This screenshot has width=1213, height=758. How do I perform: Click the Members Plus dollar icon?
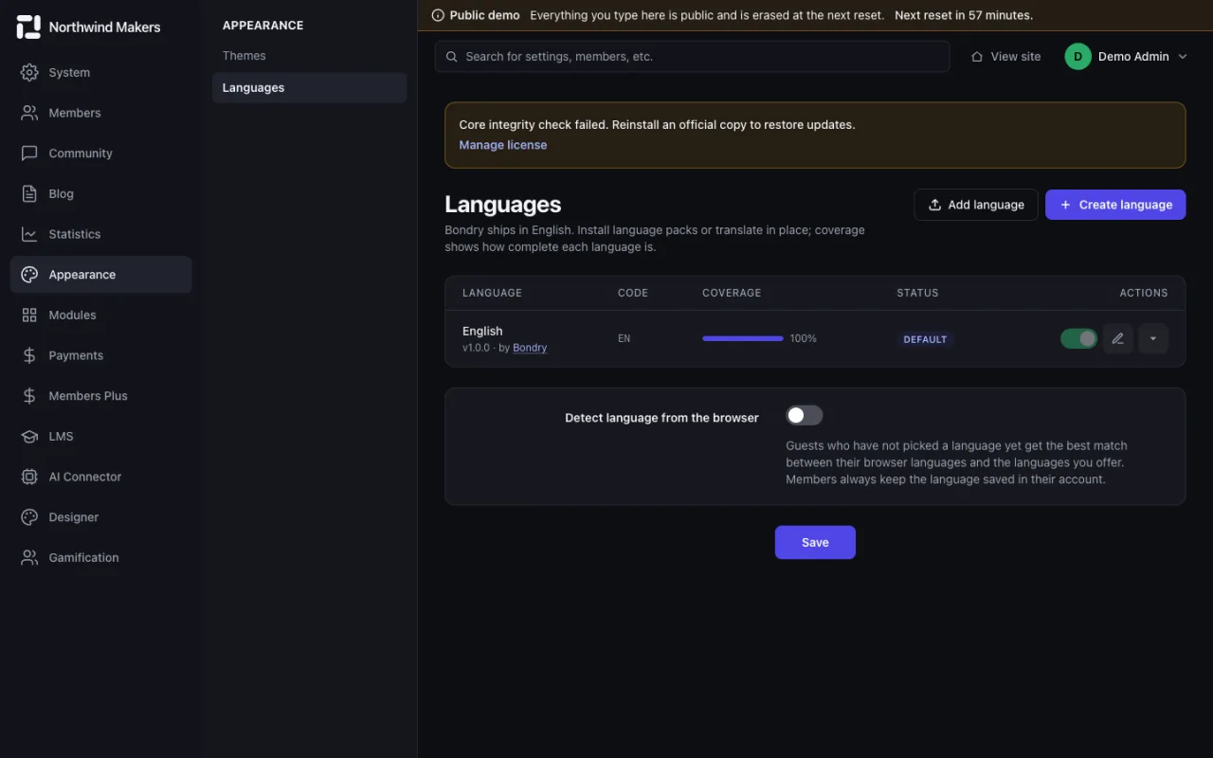coord(29,396)
